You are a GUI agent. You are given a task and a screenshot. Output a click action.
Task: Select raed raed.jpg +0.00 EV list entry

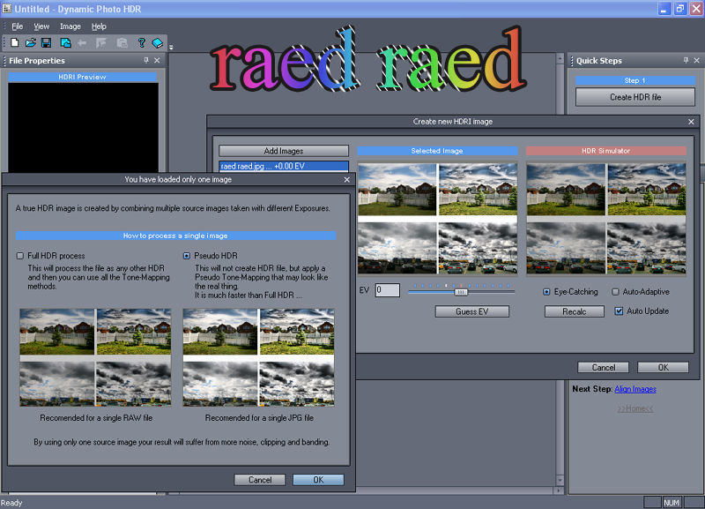coord(284,166)
